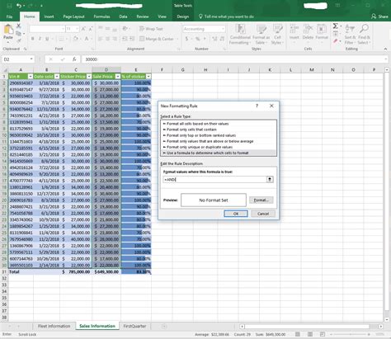
Task: Click OK in New Formatting Rule dialog
Action: click(x=236, y=214)
